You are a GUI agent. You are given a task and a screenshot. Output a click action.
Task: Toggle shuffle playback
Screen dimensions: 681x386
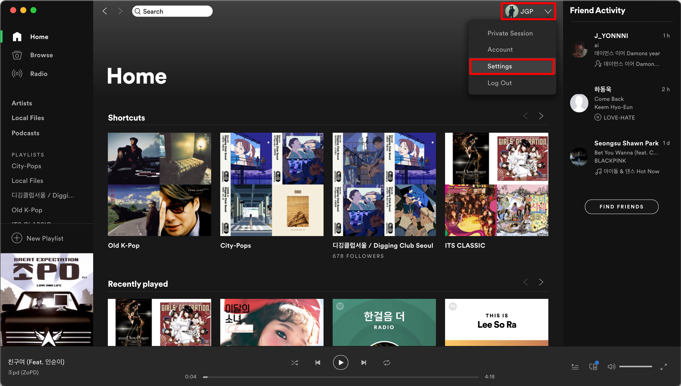[295, 362]
